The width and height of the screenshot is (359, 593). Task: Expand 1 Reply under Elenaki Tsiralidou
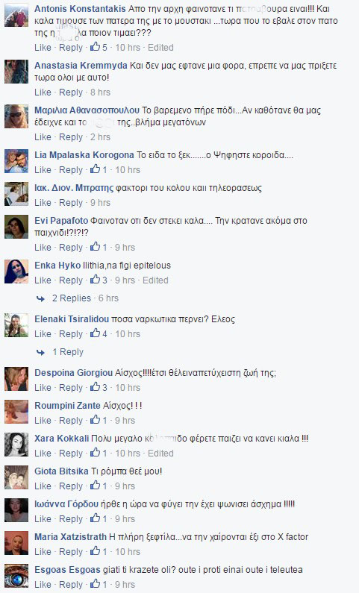pos(68,352)
